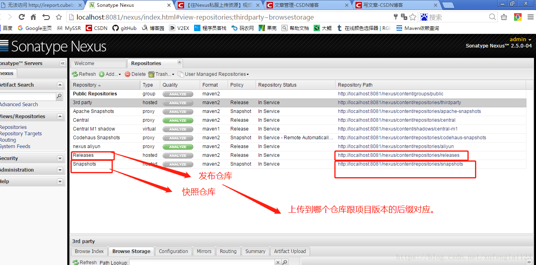Collapse the Views/Repositories section
536x265 pixels.
pos(60,117)
